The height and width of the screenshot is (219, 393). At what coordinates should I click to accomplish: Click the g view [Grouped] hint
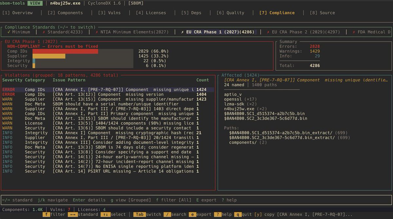coord(131,200)
